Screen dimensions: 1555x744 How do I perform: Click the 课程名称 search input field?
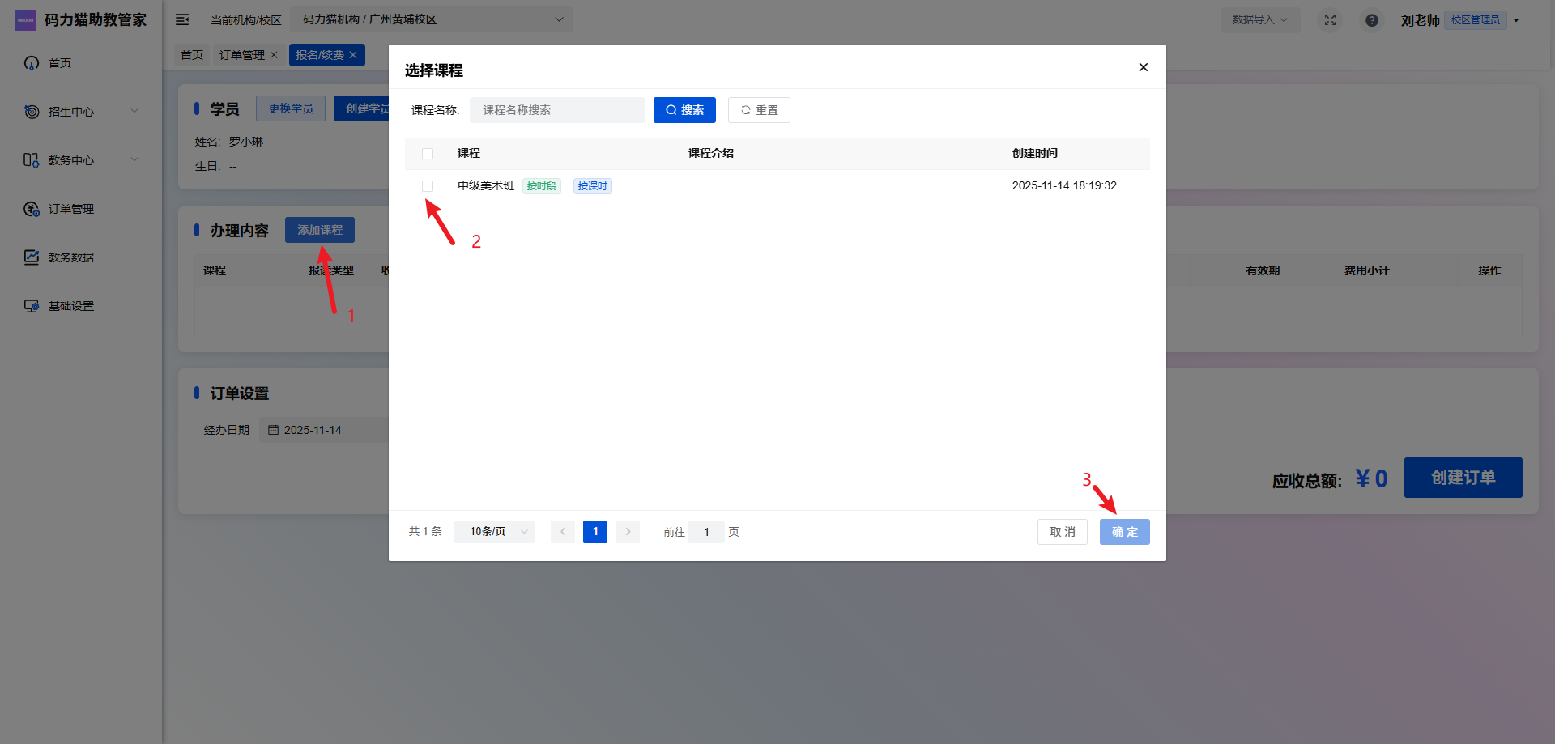[557, 110]
